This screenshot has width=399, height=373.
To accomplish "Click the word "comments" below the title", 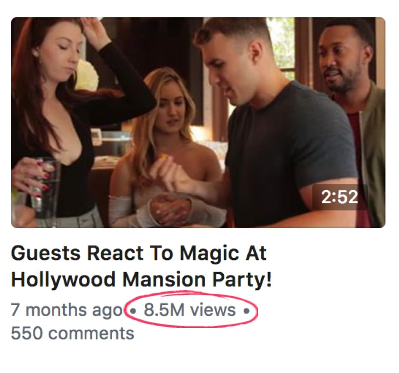I will click(91, 334).
